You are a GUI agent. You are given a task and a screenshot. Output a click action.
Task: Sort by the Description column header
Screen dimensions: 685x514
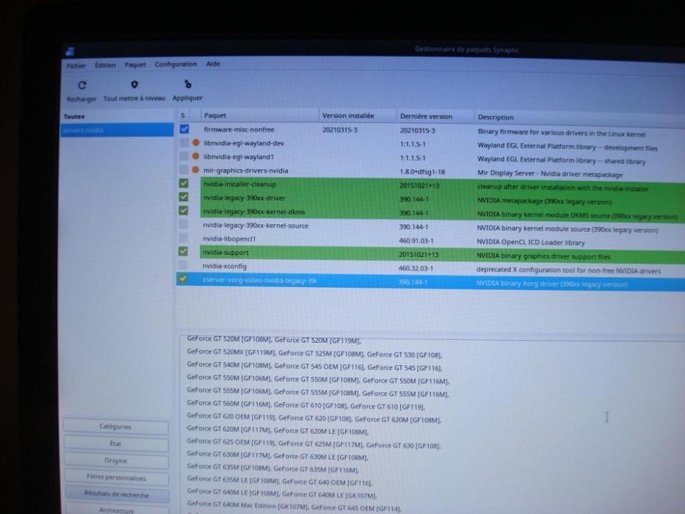pyautogui.click(x=580, y=118)
